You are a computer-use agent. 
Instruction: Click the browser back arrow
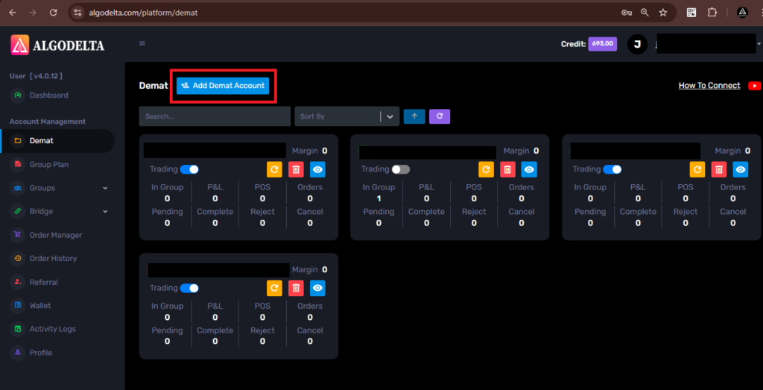(13, 13)
